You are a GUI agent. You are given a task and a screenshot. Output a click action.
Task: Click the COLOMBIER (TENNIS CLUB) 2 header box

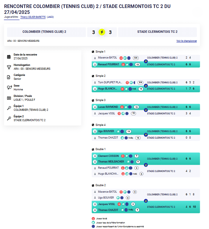44,32
